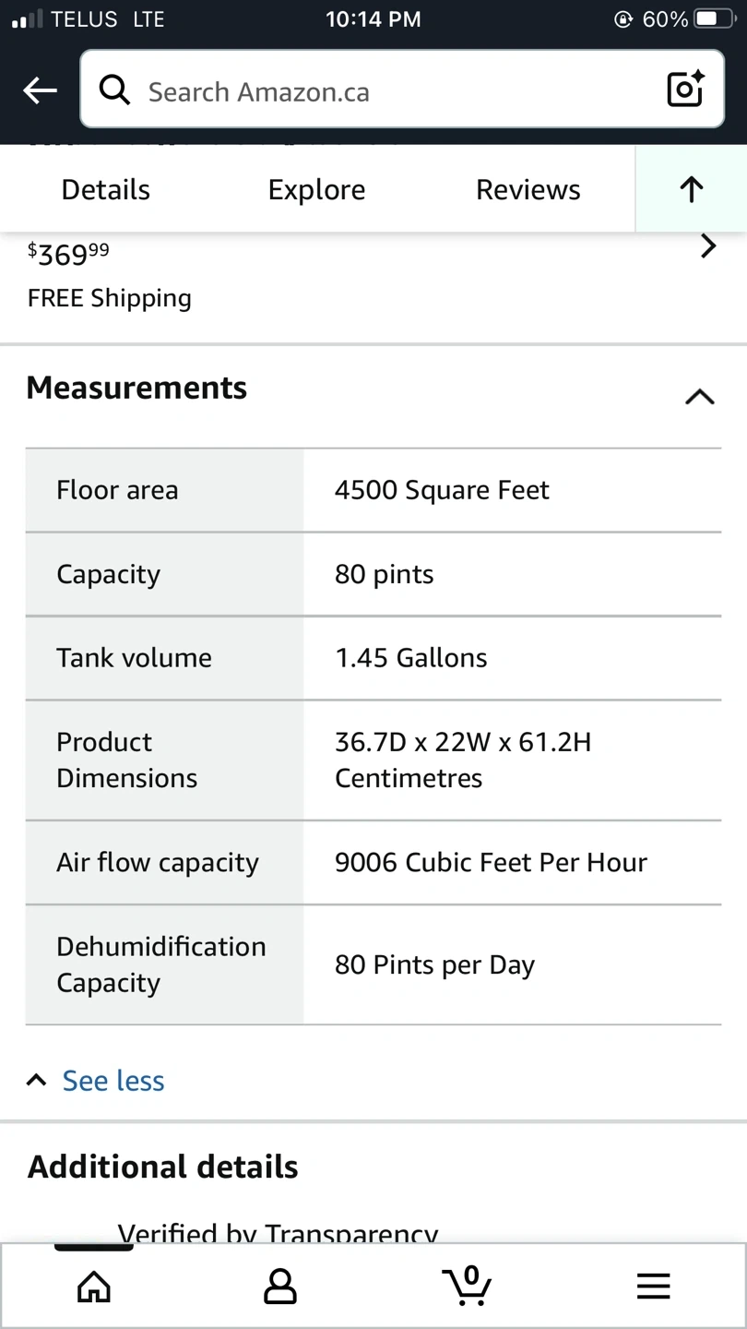The height and width of the screenshot is (1329, 747).
Task: Tap the back arrow icon
Action: (x=40, y=90)
